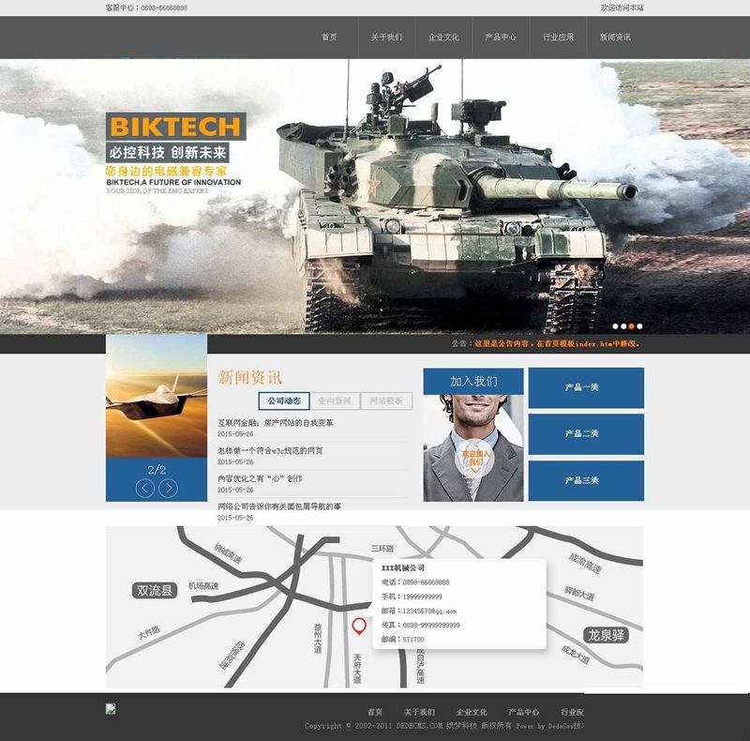Click the 产品二类 button

click(x=586, y=433)
